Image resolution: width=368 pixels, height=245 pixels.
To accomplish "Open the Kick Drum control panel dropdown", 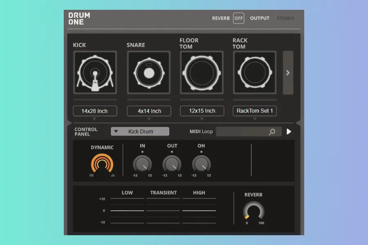I will [140, 131].
